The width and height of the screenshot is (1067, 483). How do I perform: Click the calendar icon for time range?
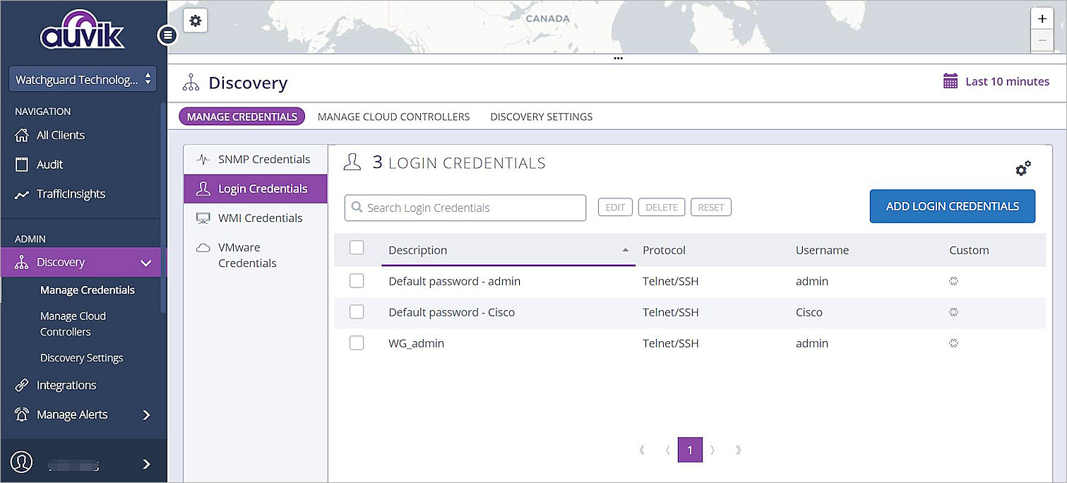(x=950, y=81)
